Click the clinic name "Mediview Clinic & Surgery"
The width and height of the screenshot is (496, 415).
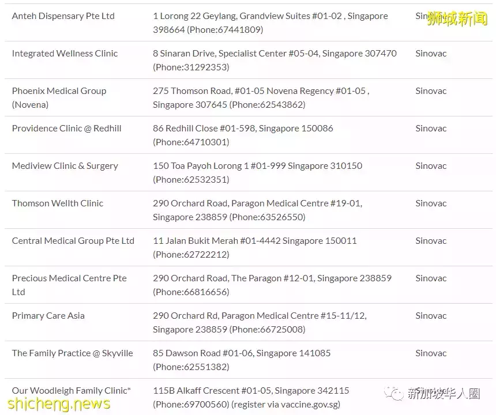coord(65,166)
